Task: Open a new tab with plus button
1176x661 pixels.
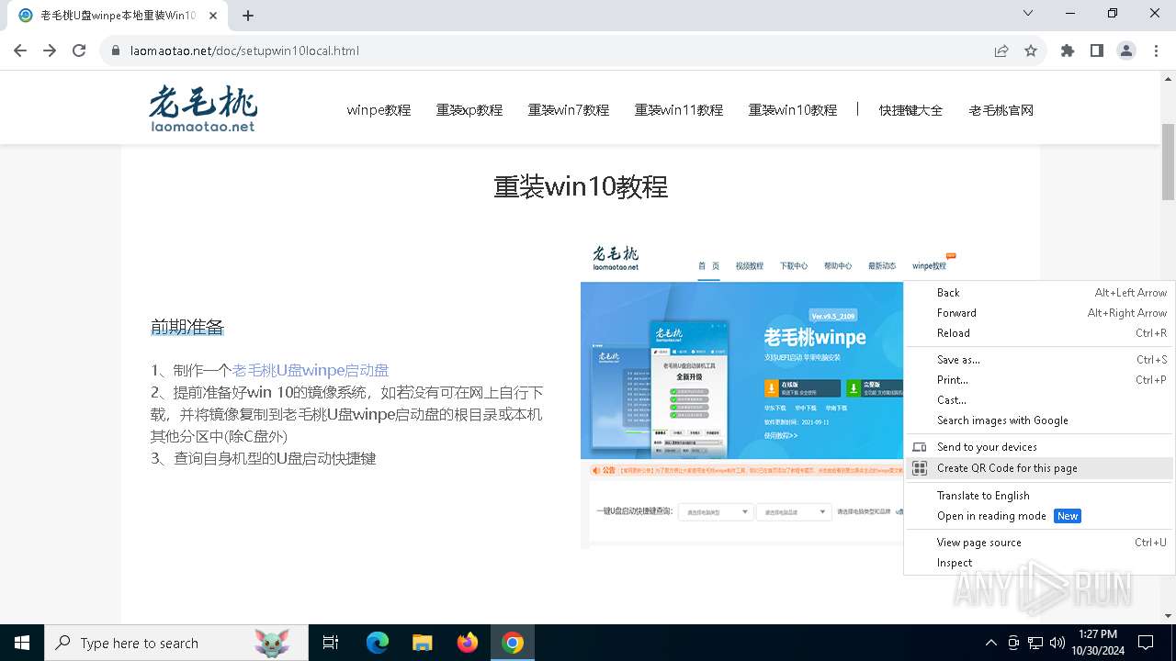Action: (x=248, y=16)
